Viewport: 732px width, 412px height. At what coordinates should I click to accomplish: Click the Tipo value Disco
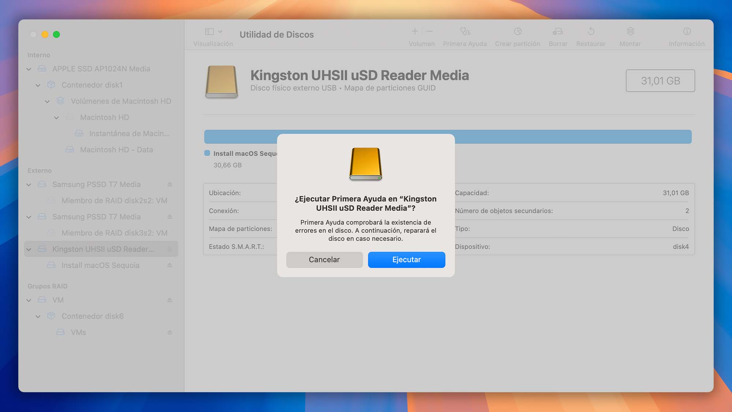(680, 229)
